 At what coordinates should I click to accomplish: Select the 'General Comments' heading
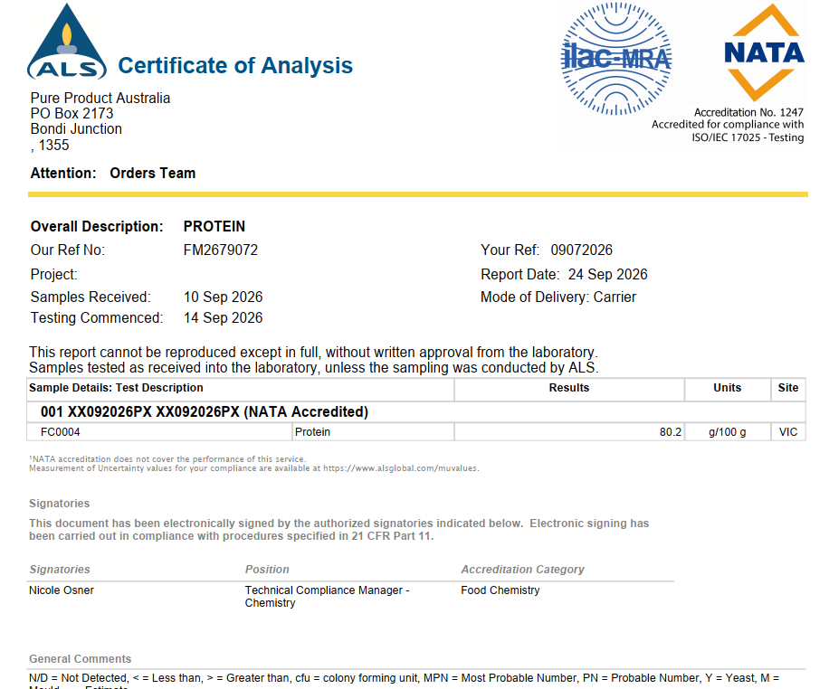click(x=81, y=659)
